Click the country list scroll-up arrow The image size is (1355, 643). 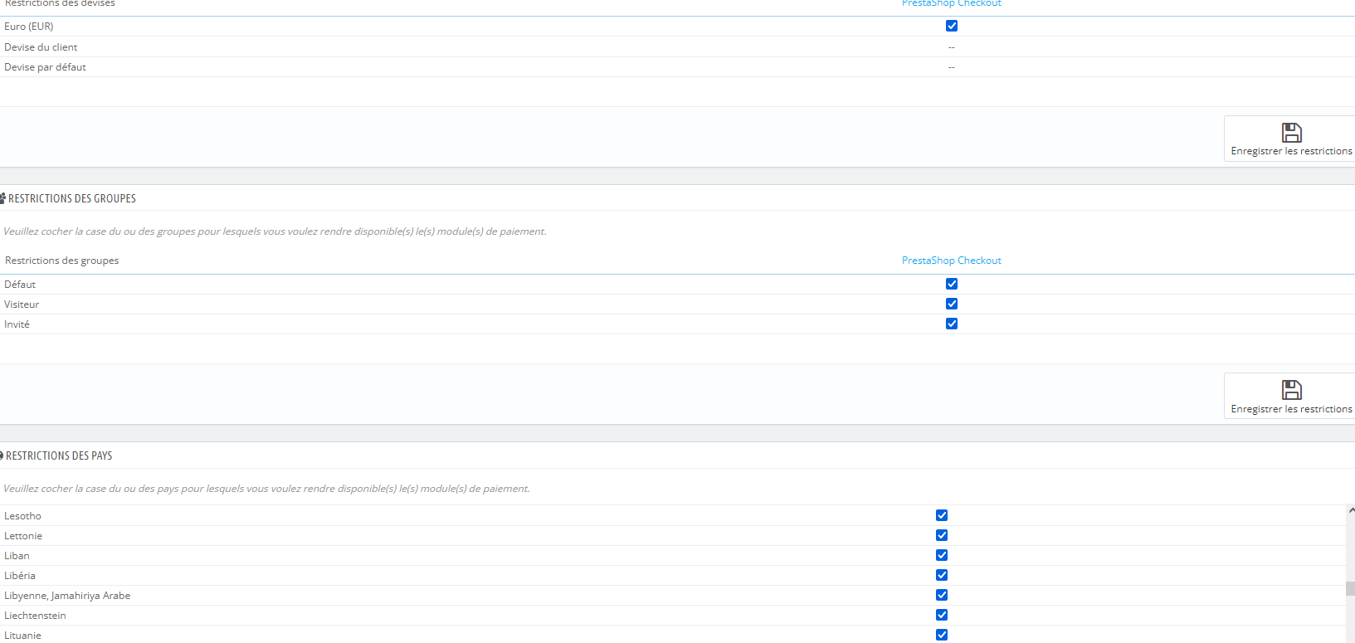pos(1351,510)
